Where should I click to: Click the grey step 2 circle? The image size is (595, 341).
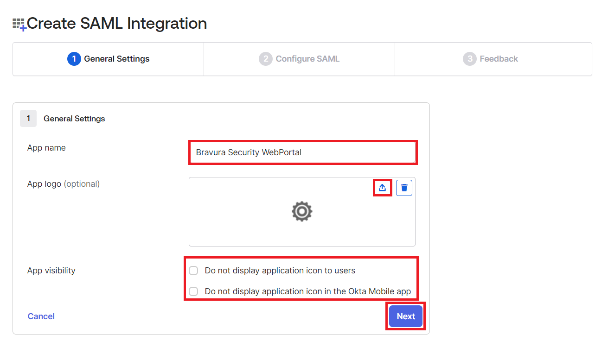tap(265, 59)
